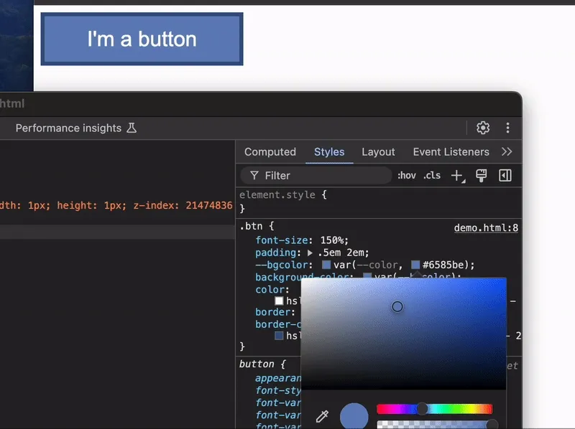
Task: Click the font-size property name
Action: tap(281, 240)
